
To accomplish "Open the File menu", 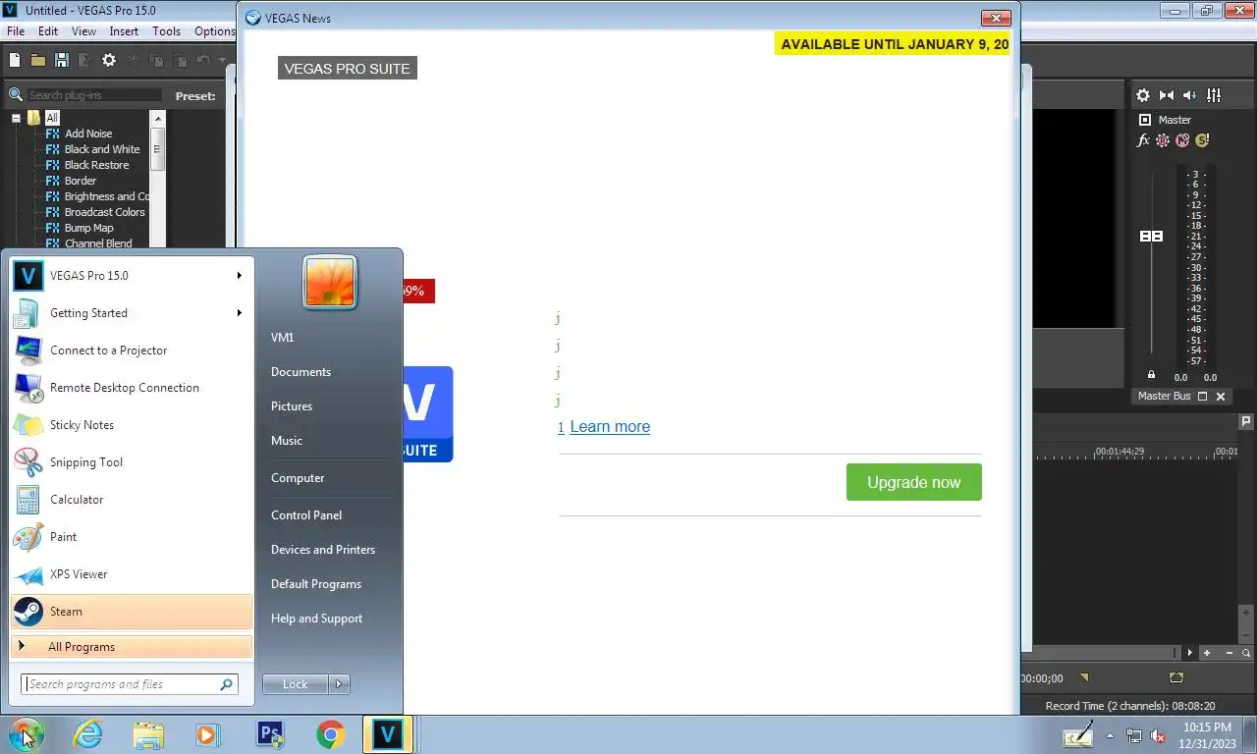I will coord(16,31).
